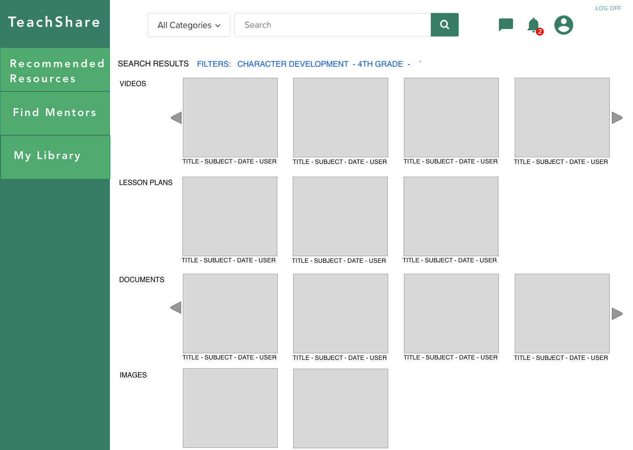Click the LOG OFF link
Image resolution: width=633 pixels, height=450 pixels.
pyautogui.click(x=608, y=8)
